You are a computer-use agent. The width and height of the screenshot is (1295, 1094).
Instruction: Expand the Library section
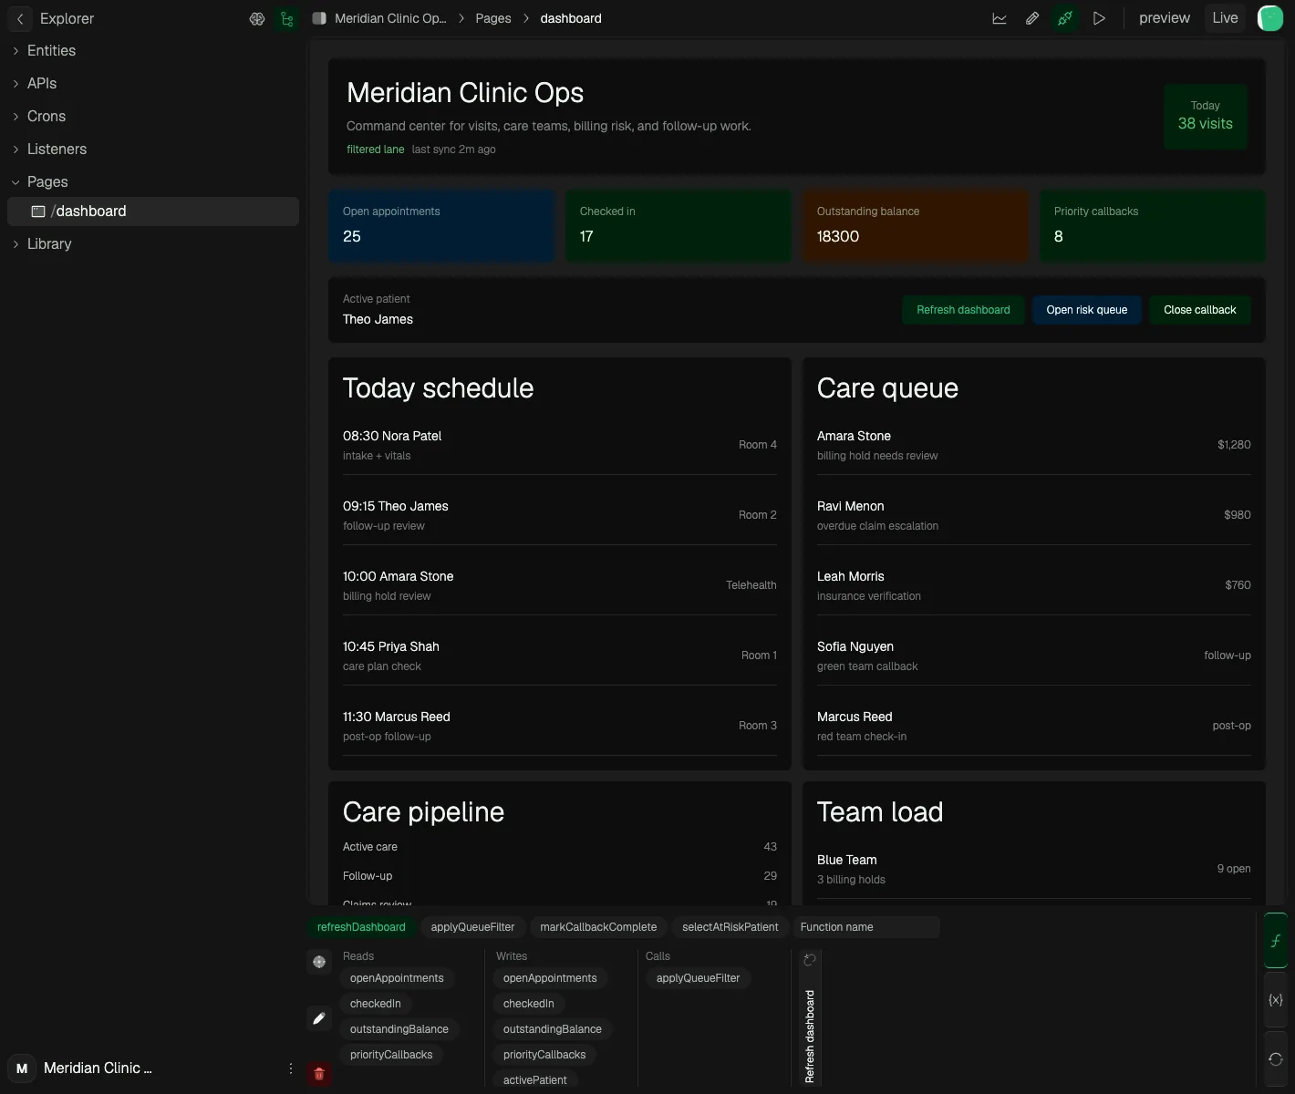coord(153,244)
